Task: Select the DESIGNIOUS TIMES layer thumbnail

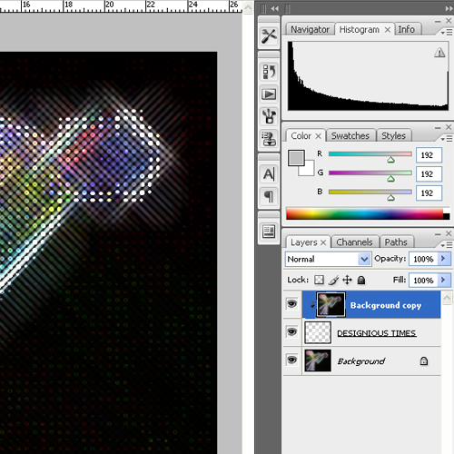Action: 318,332
